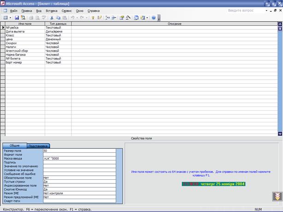The height and width of the screenshot is (212, 283).
Task: Click the Insert Rows toolbar icon
Action: 107,17
